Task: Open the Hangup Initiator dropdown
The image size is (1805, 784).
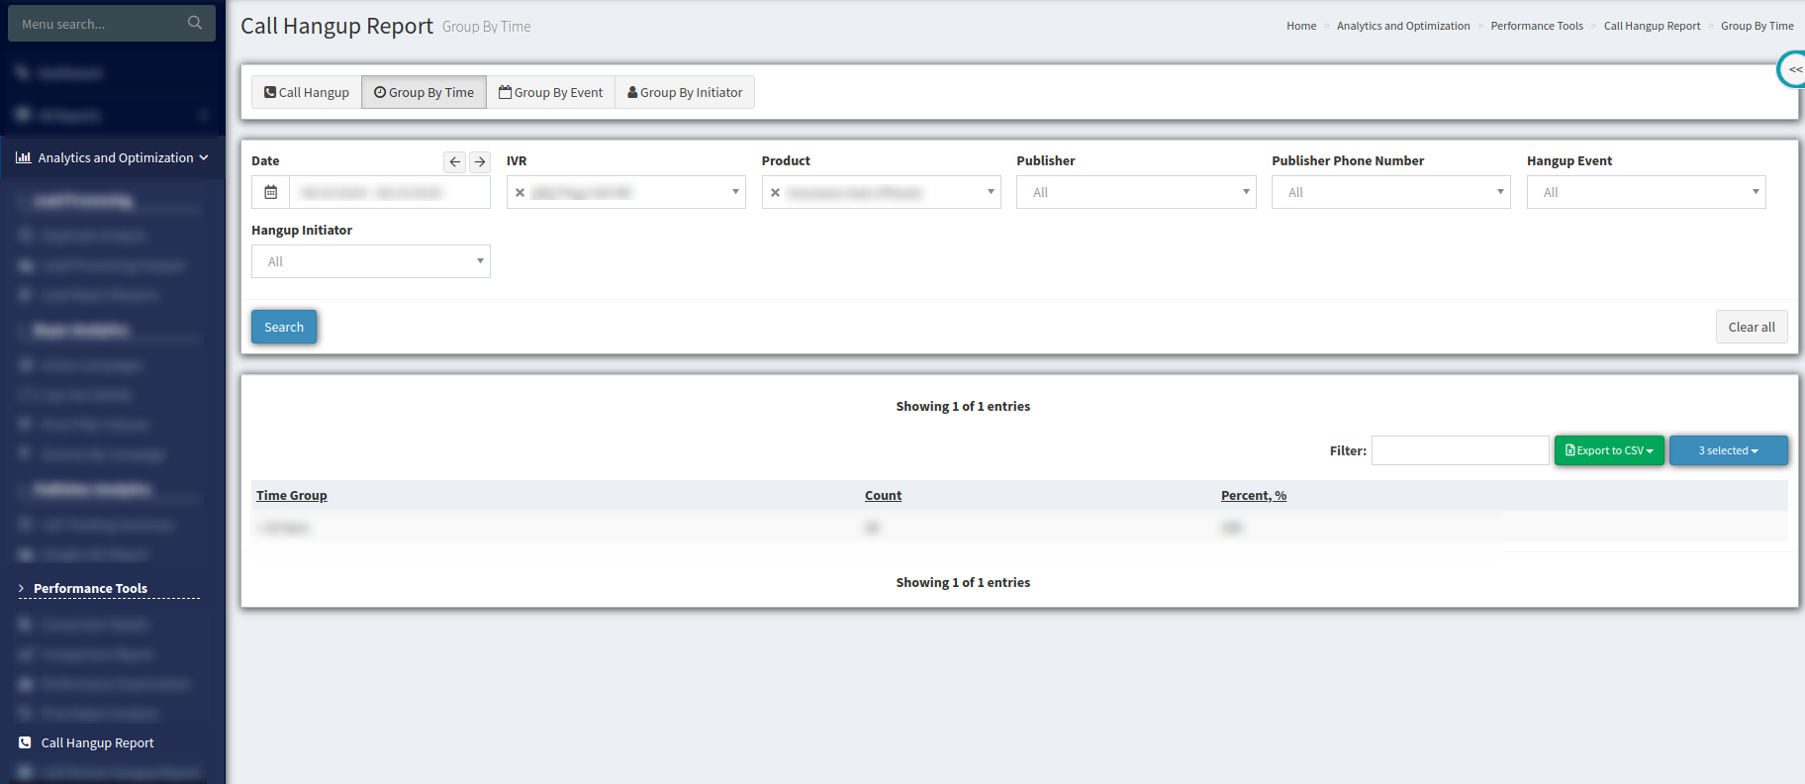Action: [x=370, y=261]
